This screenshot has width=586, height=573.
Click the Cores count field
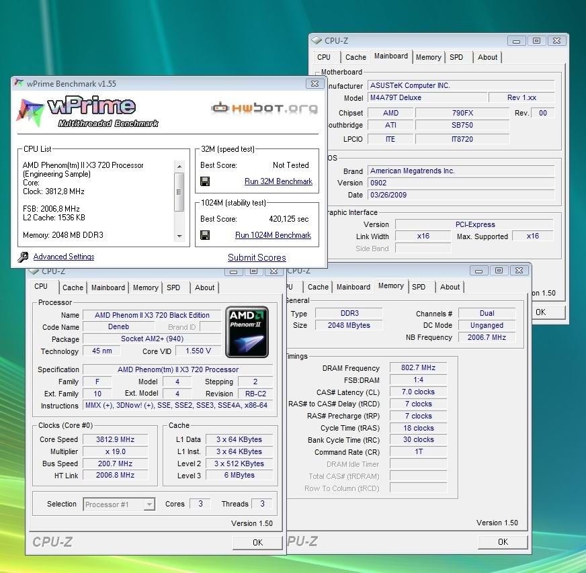coord(200,504)
